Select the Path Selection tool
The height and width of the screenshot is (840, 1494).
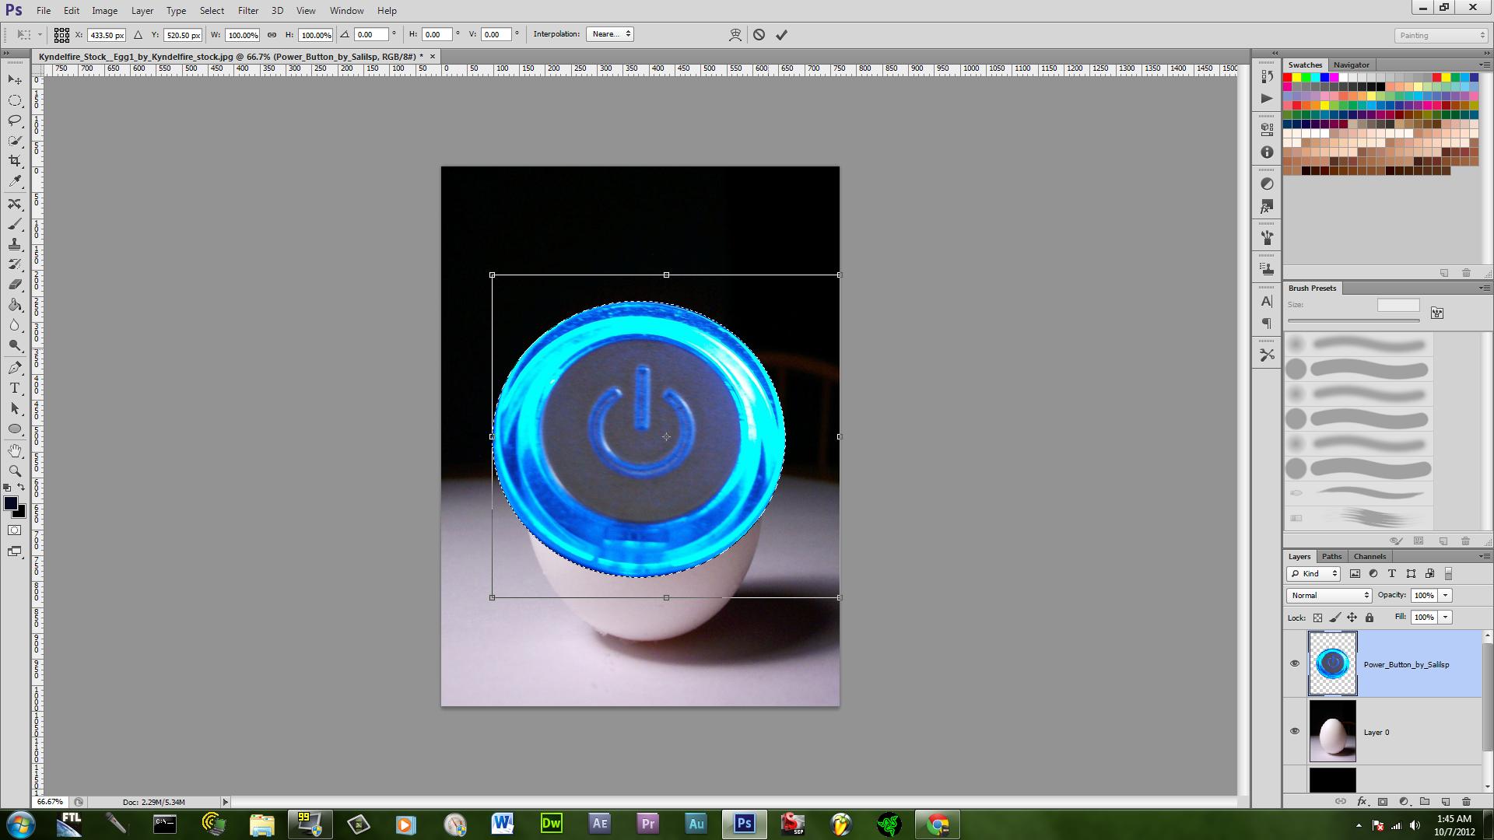(15, 408)
